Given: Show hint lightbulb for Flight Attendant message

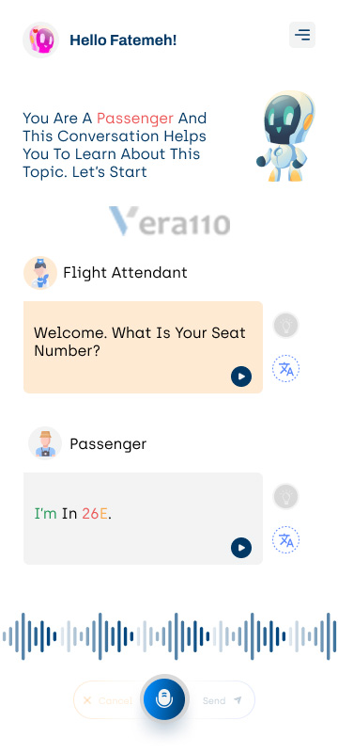Looking at the screenshot, I should (x=285, y=326).
